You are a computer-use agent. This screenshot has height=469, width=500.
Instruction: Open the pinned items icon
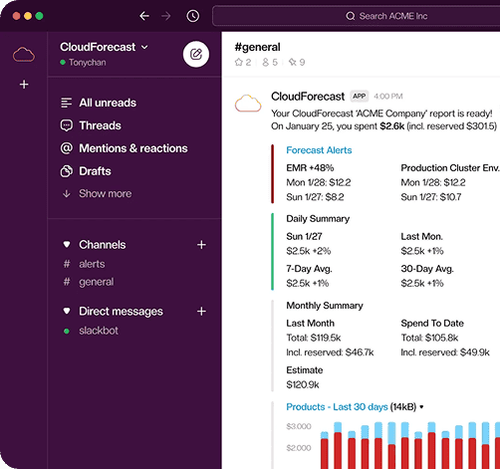tap(292, 62)
